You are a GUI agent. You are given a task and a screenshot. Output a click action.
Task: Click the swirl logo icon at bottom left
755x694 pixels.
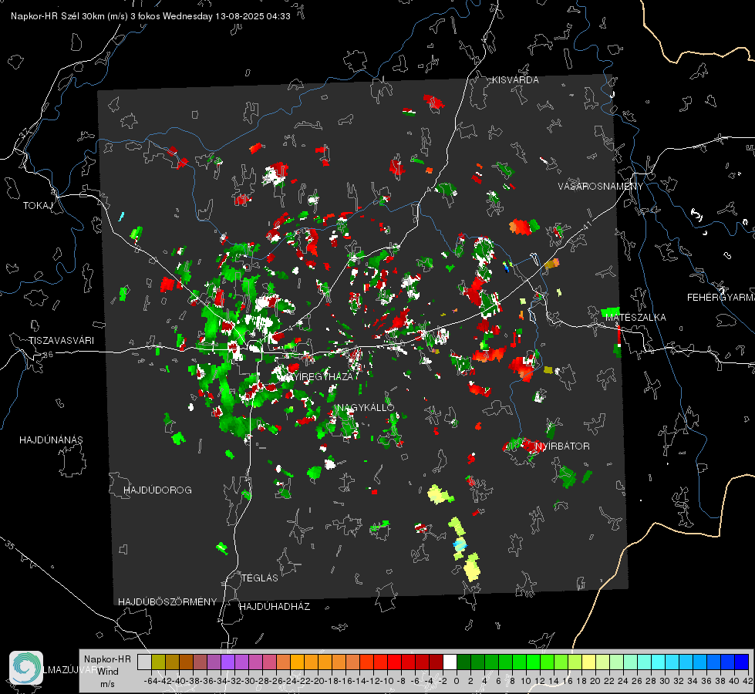click(26, 668)
